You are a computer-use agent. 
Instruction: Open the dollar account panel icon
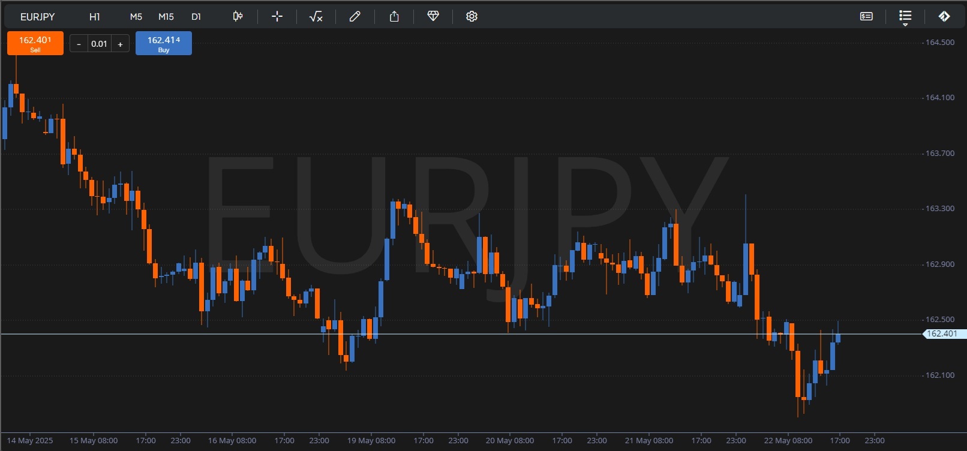click(866, 16)
